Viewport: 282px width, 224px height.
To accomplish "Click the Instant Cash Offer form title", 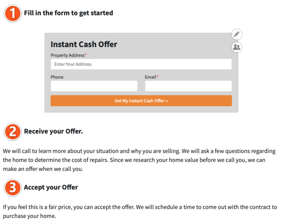I will [84, 44].
